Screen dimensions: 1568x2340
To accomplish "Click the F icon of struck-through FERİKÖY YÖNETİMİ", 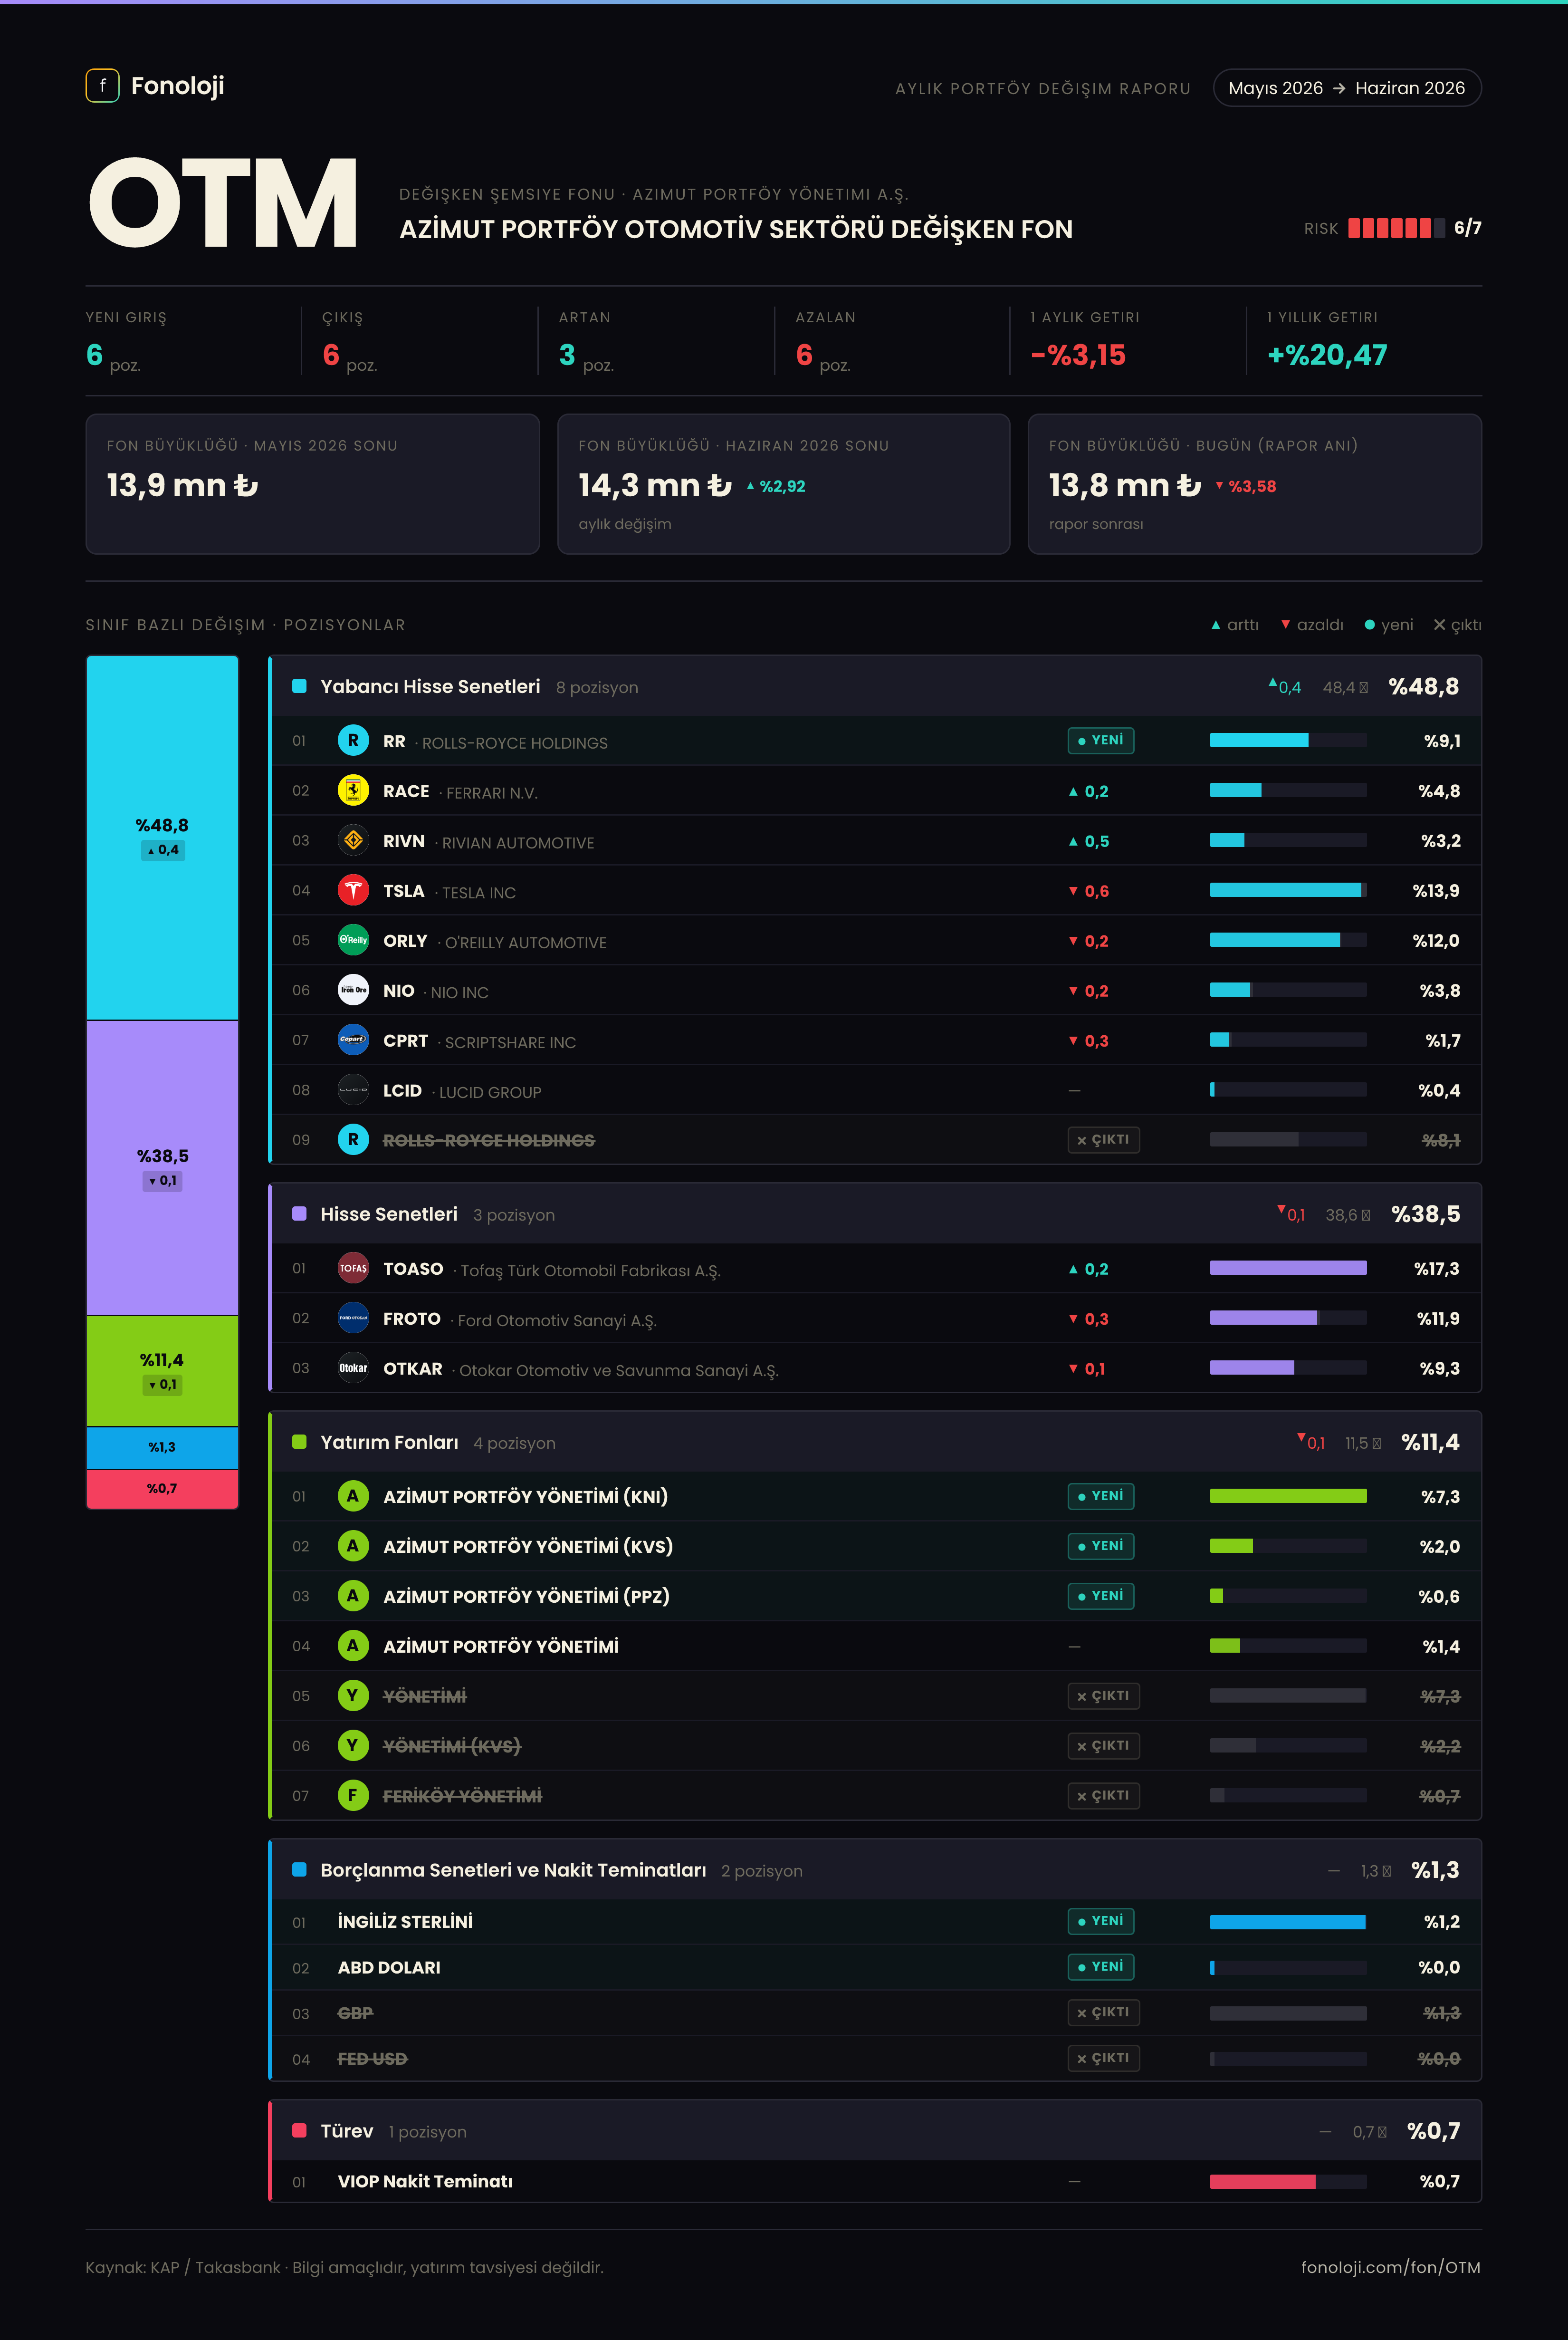I will [x=353, y=1796].
